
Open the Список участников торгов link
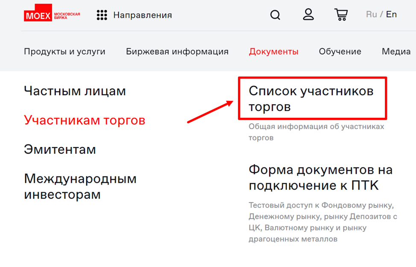pos(311,99)
